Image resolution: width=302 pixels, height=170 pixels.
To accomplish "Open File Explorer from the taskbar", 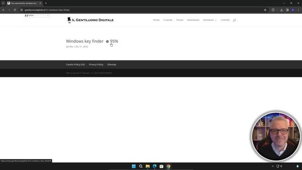I will (148, 166).
